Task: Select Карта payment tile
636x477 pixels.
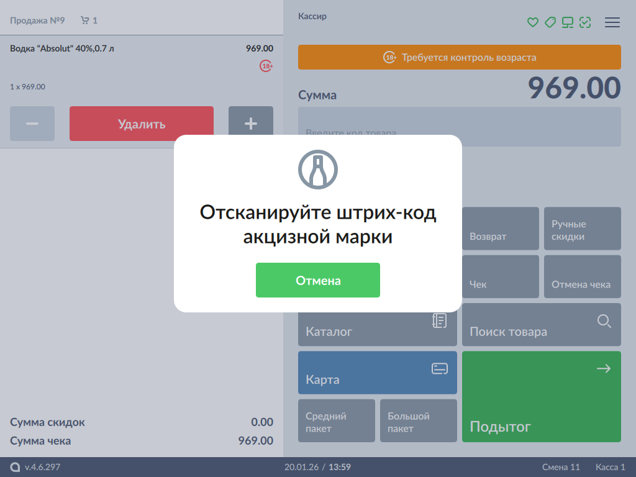Action: (377, 373)
